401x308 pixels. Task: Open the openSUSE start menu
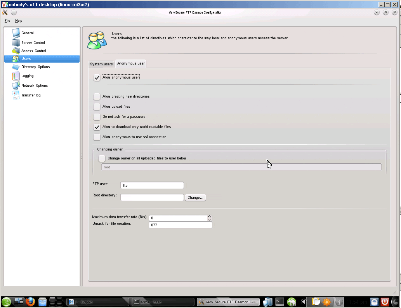[x=6, y=302]
